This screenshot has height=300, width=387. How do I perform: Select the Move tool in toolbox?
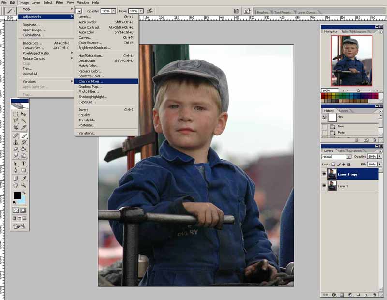click(23, 114)
